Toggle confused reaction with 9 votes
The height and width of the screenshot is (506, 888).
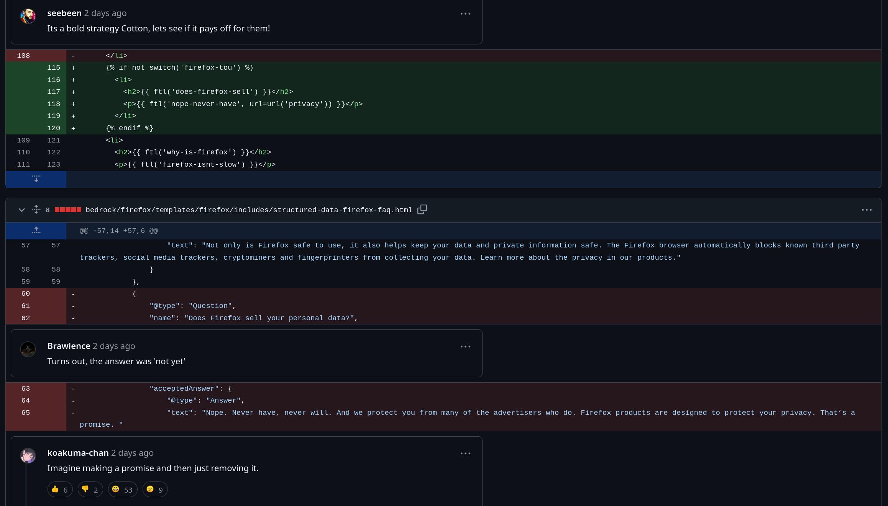155,490
